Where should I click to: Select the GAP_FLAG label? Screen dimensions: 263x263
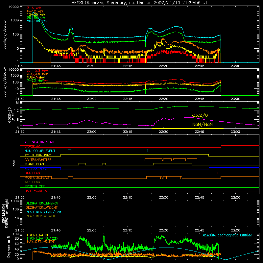[32, 147]
